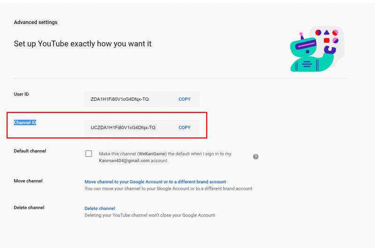Click the Advanced settings heading
This screenshot has height=248, width=375.
(x=36, y=22)
